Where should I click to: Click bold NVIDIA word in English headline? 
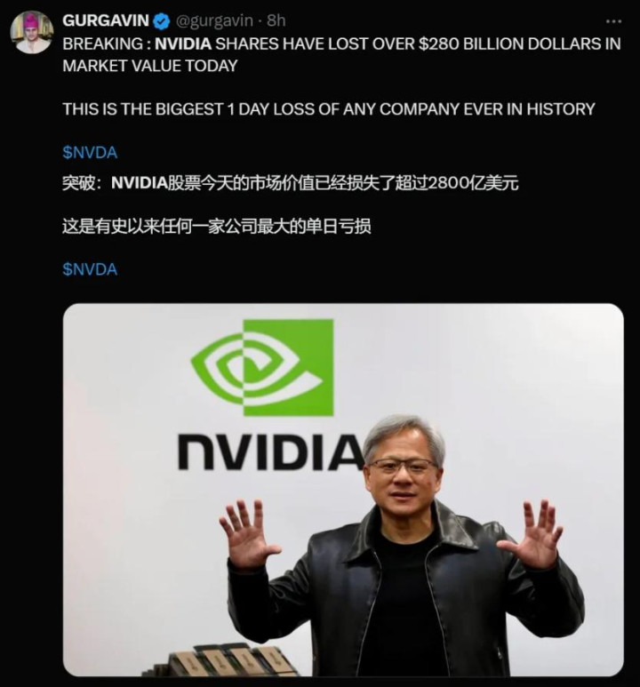point(183,44)
